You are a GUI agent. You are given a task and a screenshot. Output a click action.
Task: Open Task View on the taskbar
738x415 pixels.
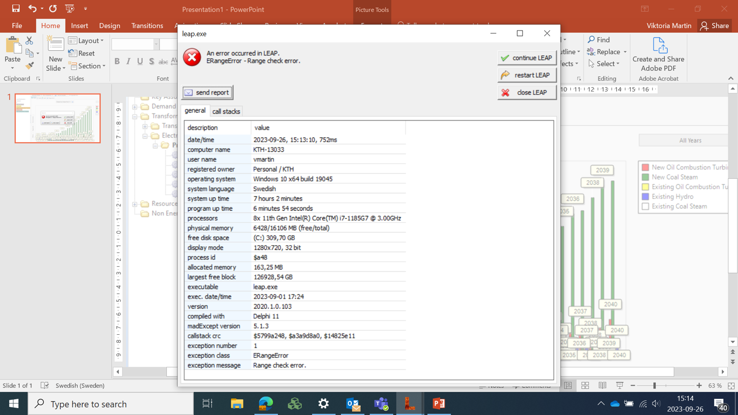[x=208, y=404]
